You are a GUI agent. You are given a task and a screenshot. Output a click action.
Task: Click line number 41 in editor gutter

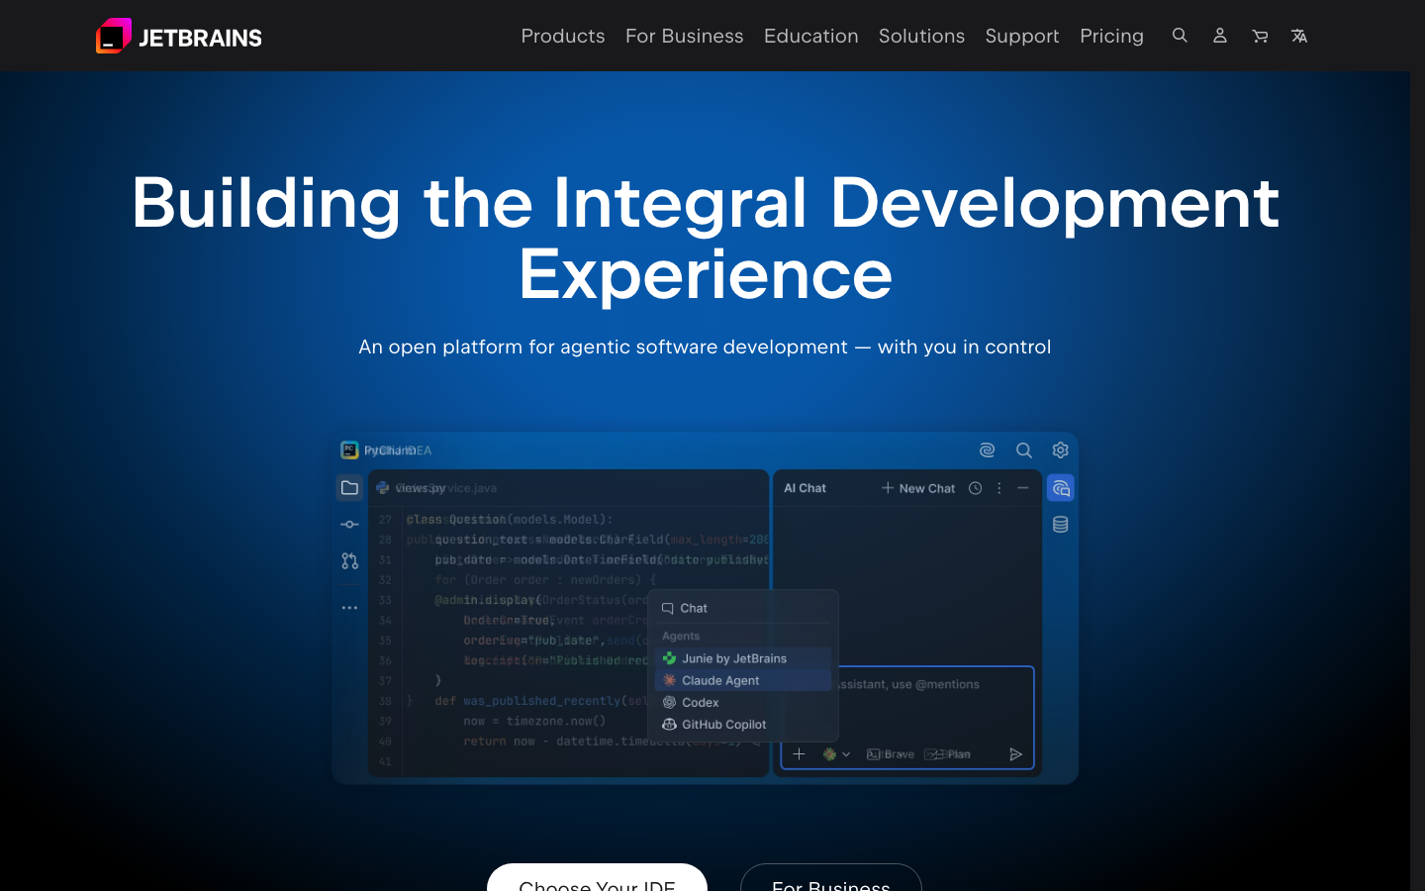click(x=385, y=761)
